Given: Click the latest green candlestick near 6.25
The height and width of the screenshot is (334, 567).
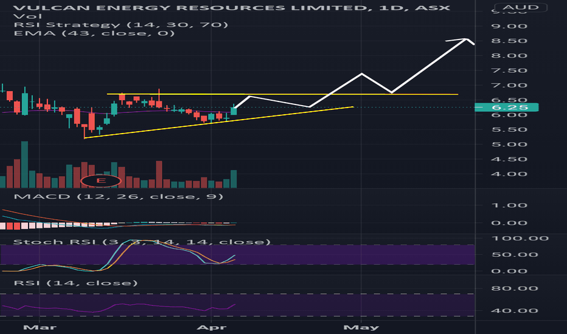Looking at the screenshot, I should tap(234, 111).
